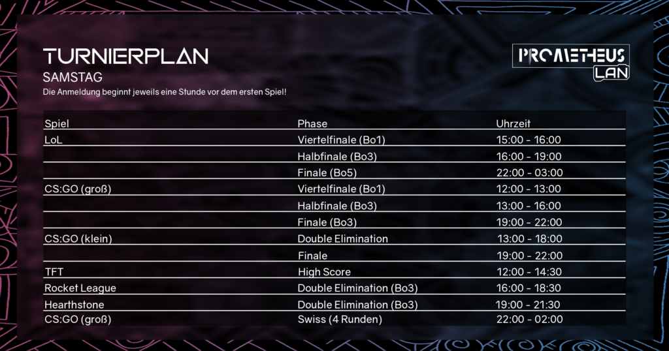The width and height of the screenshot is (669, 351).
Task: Click the 12:00 - 14:30 TFT time
Action: (529, 272)
